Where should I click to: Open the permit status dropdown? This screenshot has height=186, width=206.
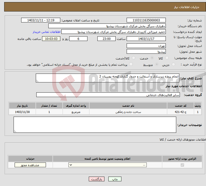(x=108, y=165)
